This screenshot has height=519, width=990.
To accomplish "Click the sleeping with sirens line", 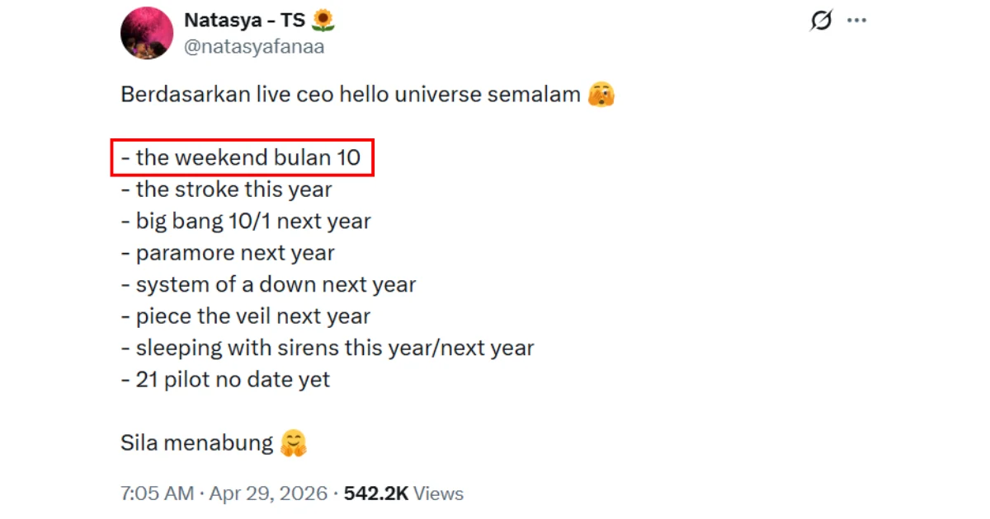I will (328, 348).
